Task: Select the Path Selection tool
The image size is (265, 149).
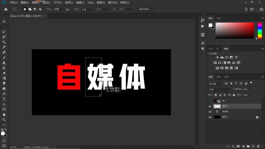Action: point(4,104)
